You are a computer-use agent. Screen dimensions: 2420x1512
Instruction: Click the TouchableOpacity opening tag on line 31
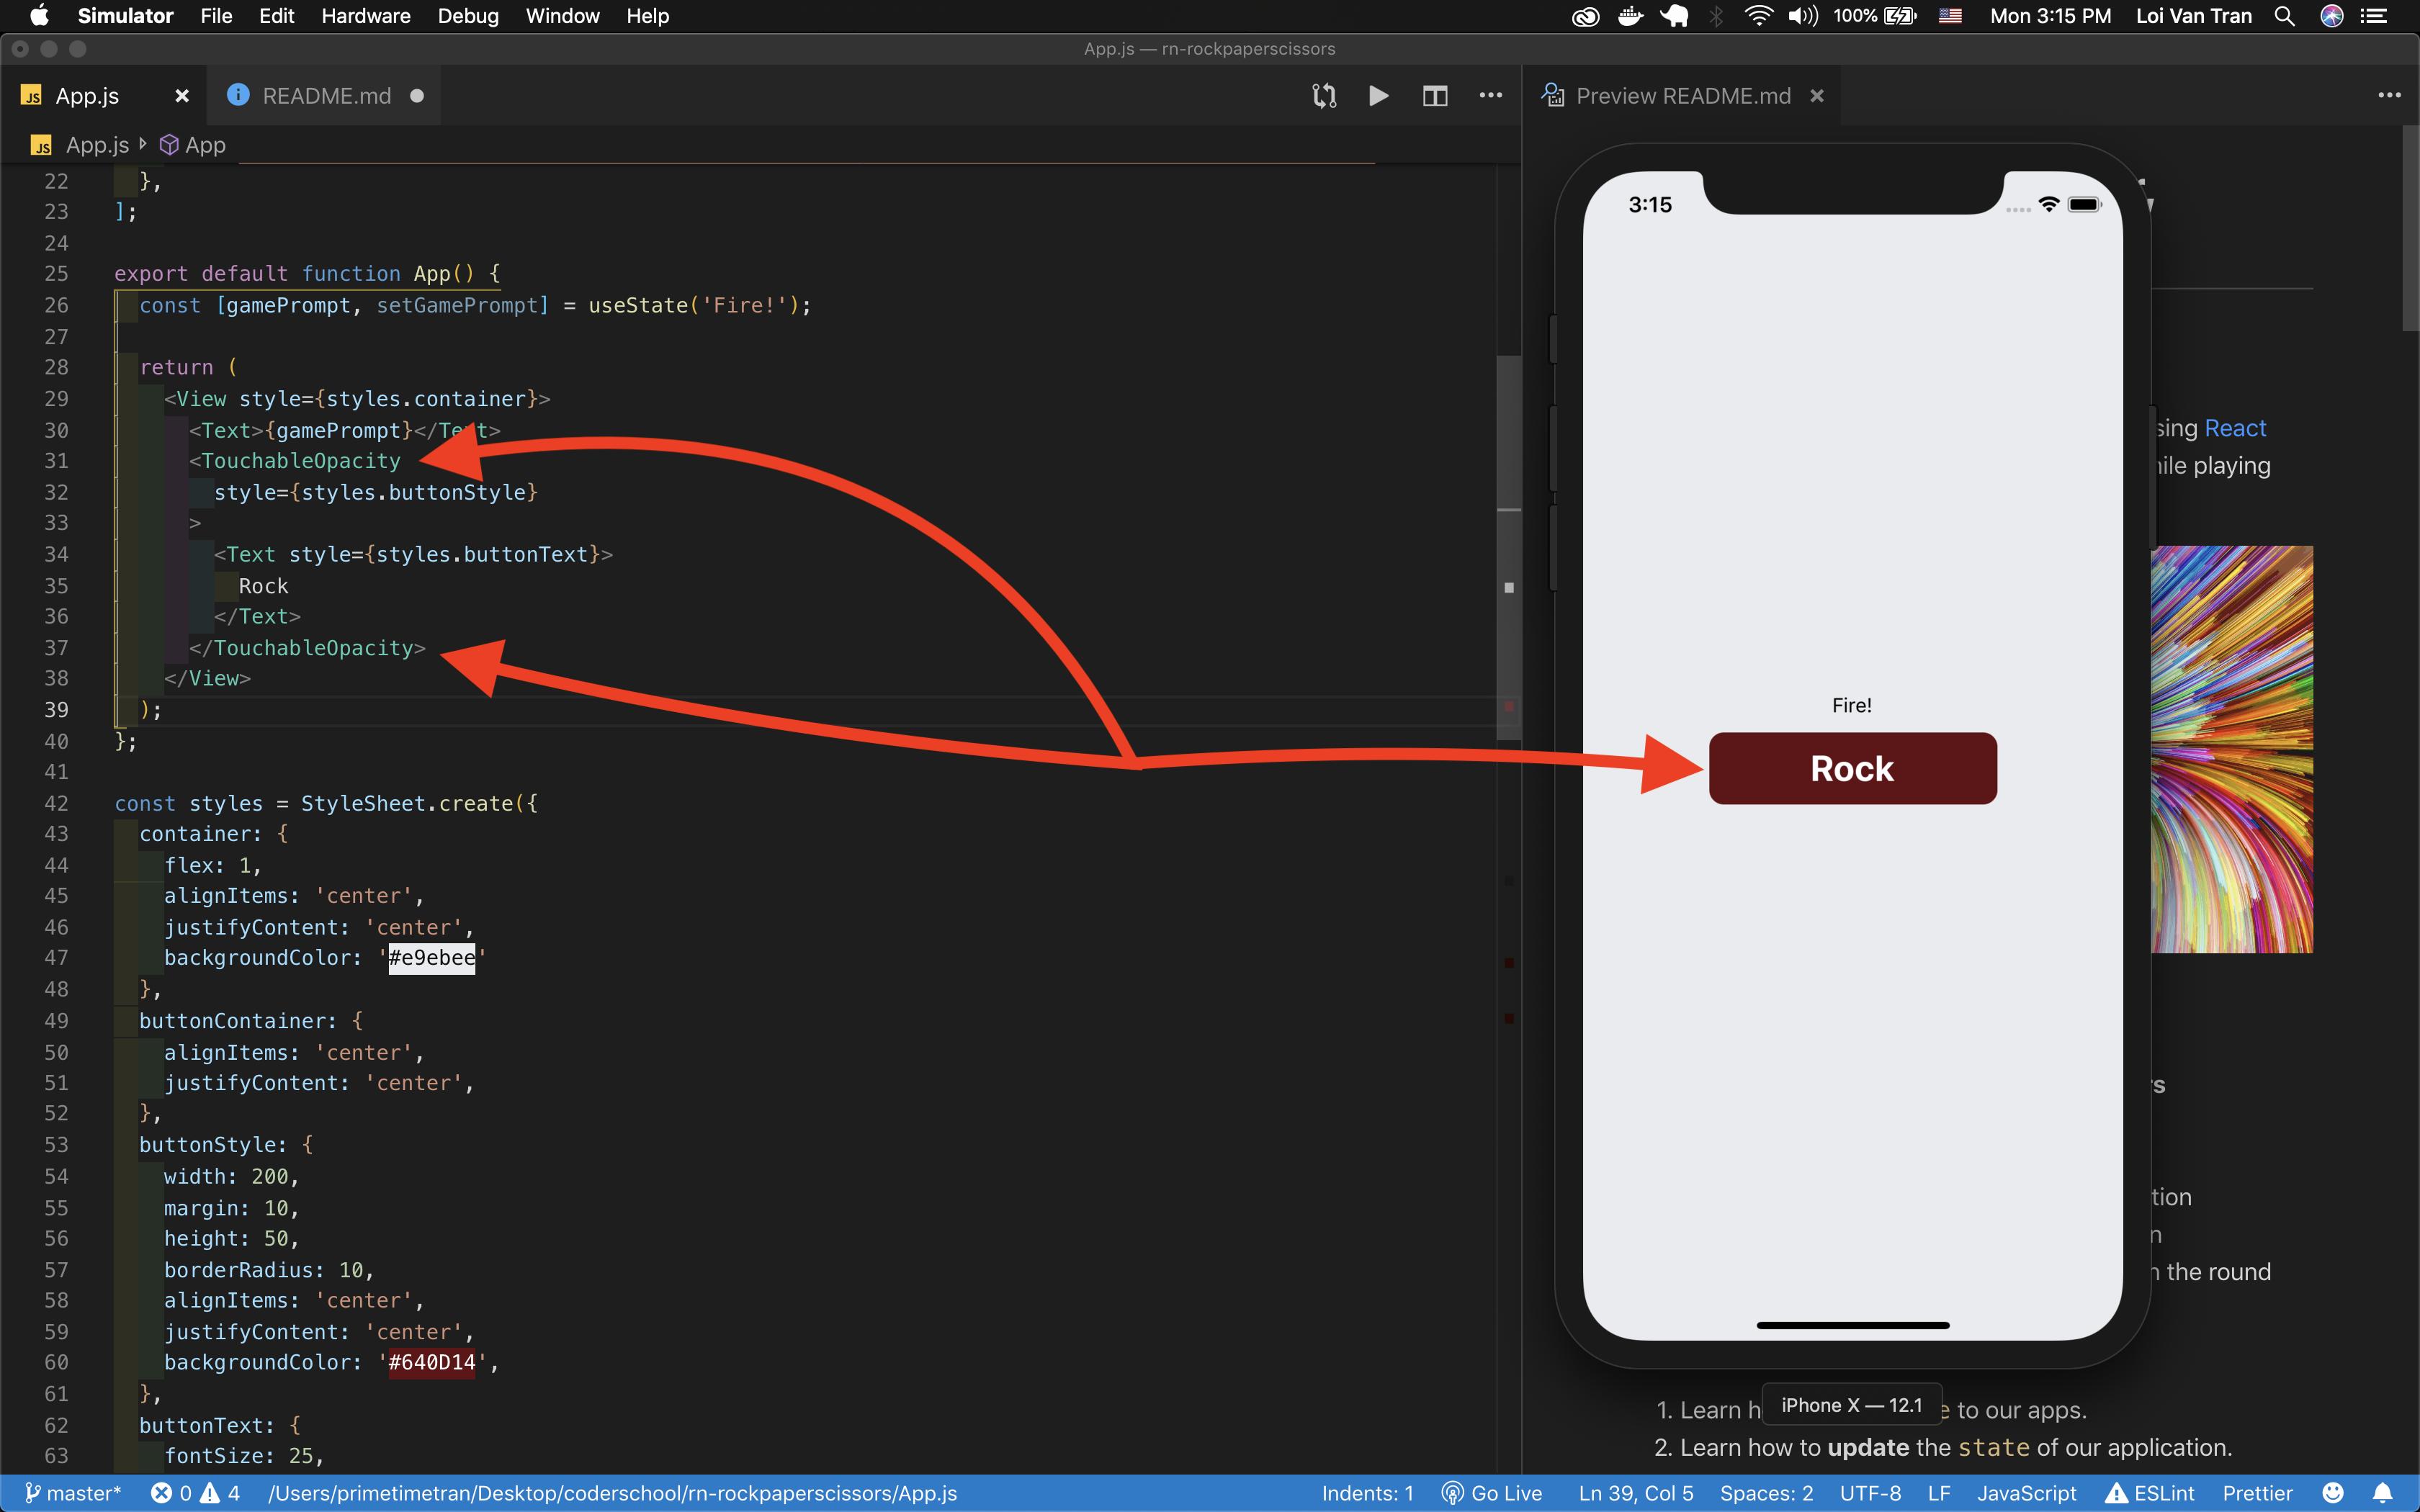pos(294,461)
